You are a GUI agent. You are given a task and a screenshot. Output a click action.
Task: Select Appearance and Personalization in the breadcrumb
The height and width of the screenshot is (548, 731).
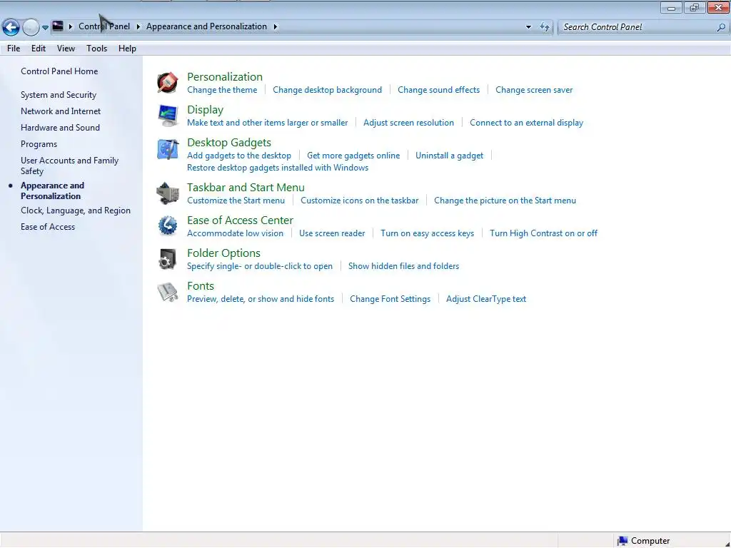206,26
